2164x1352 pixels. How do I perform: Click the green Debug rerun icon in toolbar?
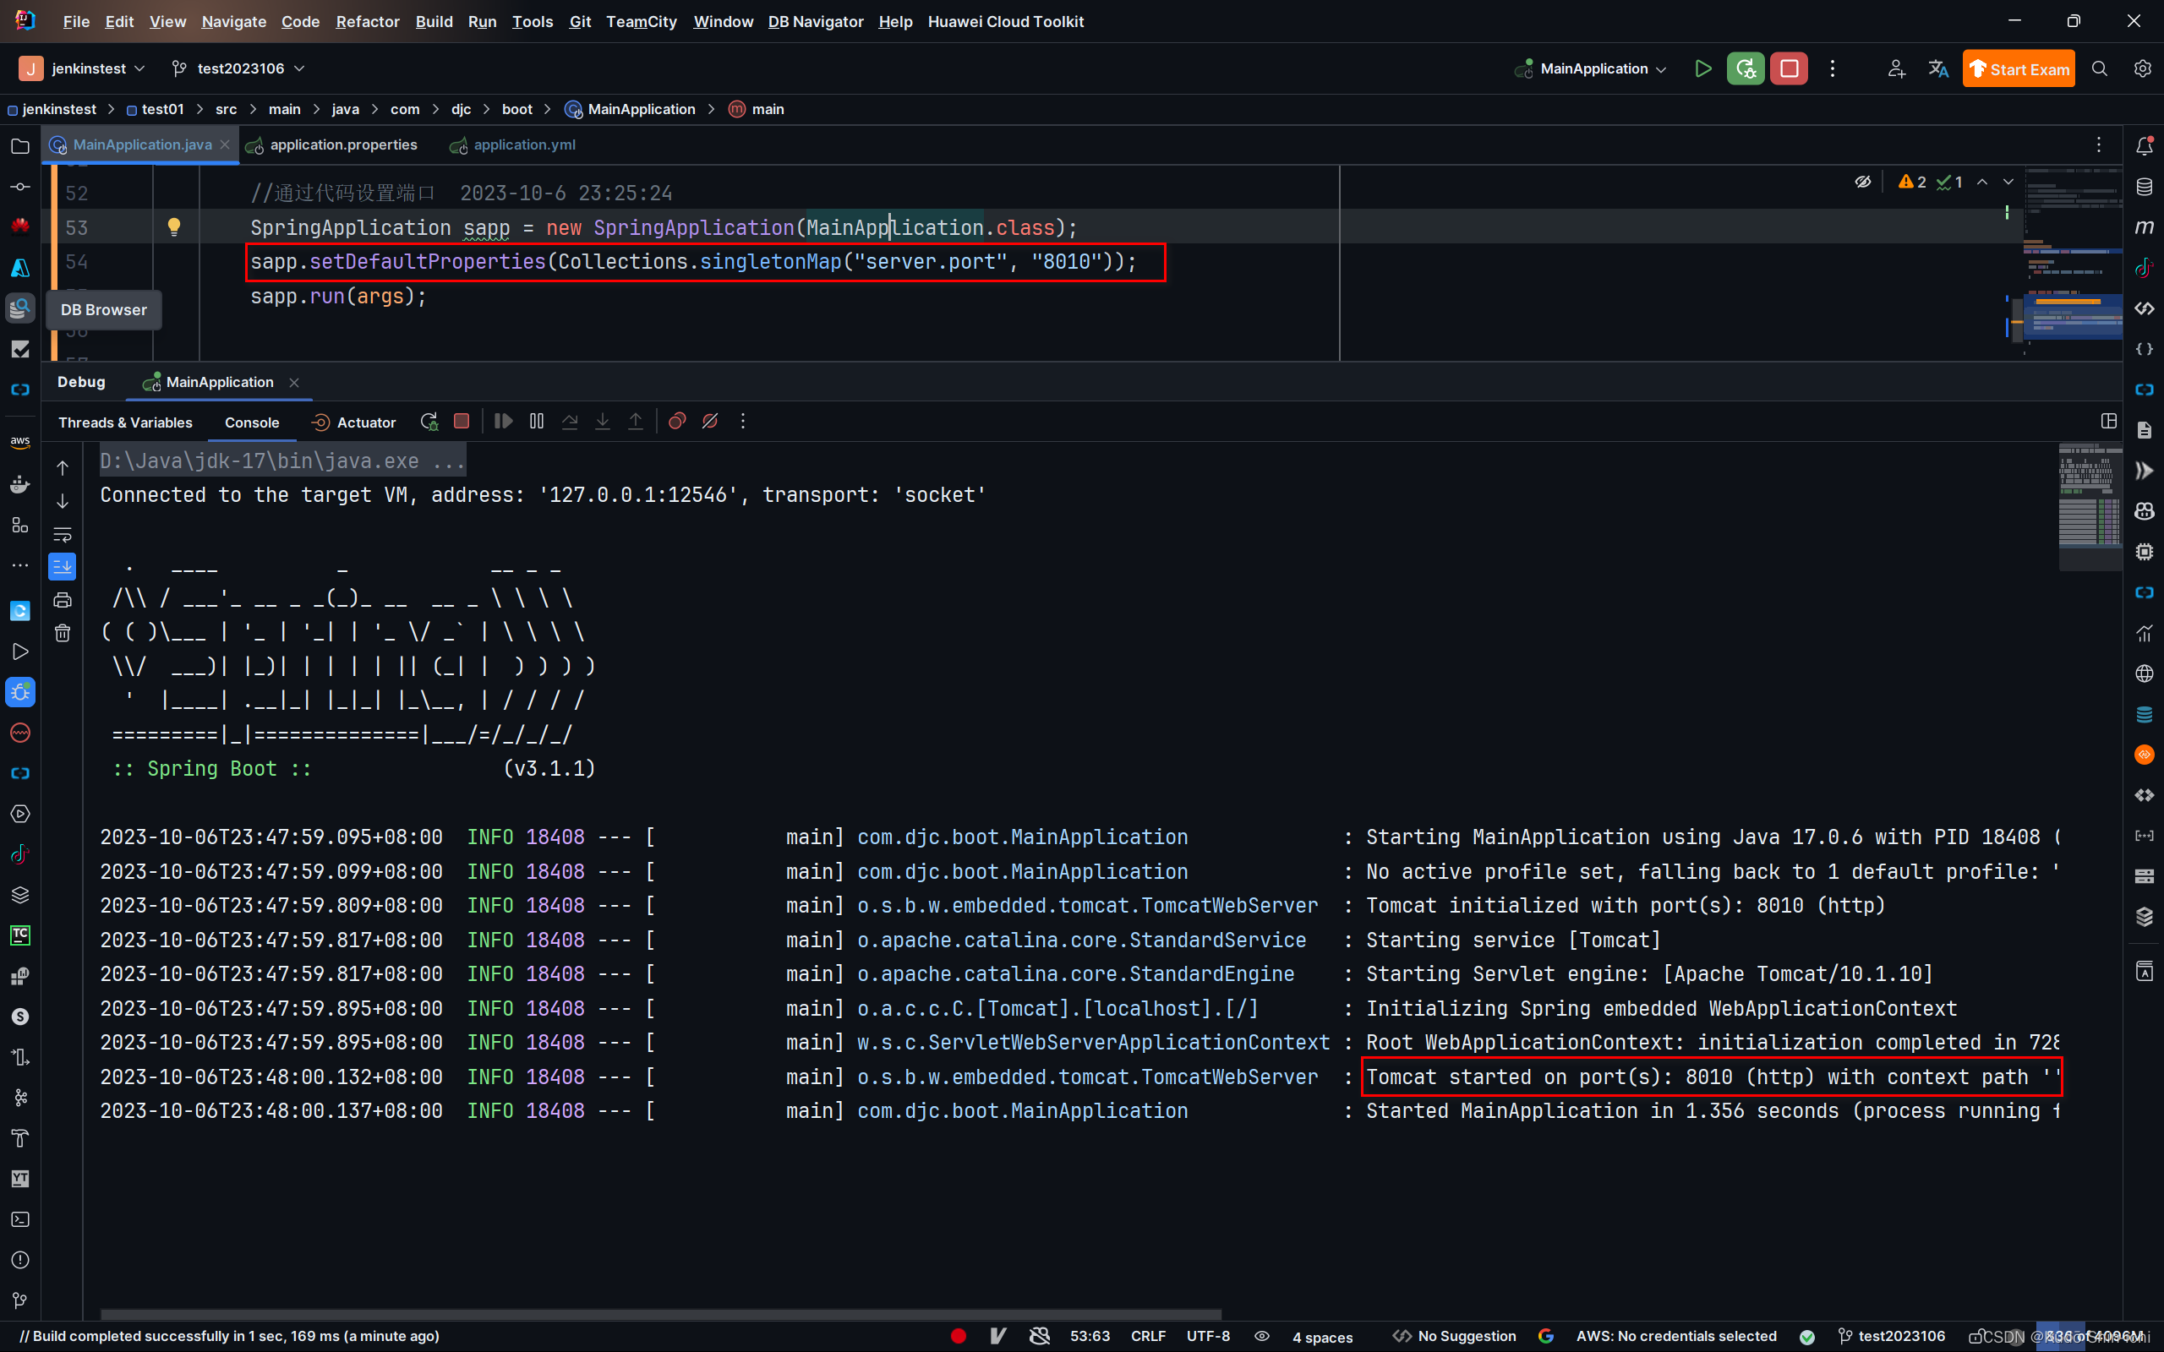tap(1746, 68)
